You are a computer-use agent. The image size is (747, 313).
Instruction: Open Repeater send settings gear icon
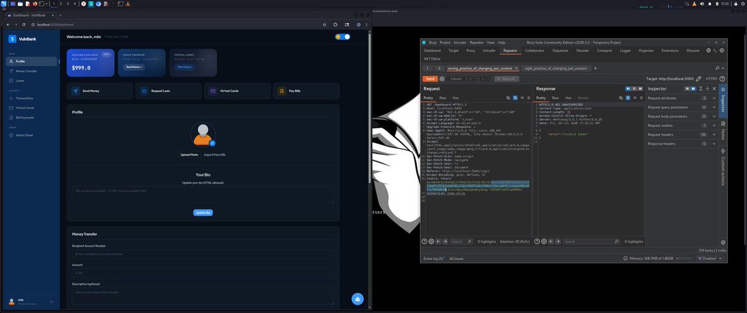click(x=442, y=79)
